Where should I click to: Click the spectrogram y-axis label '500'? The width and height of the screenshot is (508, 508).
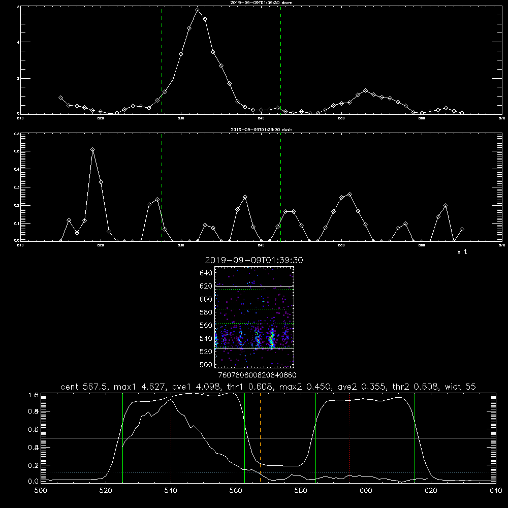coord(206,364)
